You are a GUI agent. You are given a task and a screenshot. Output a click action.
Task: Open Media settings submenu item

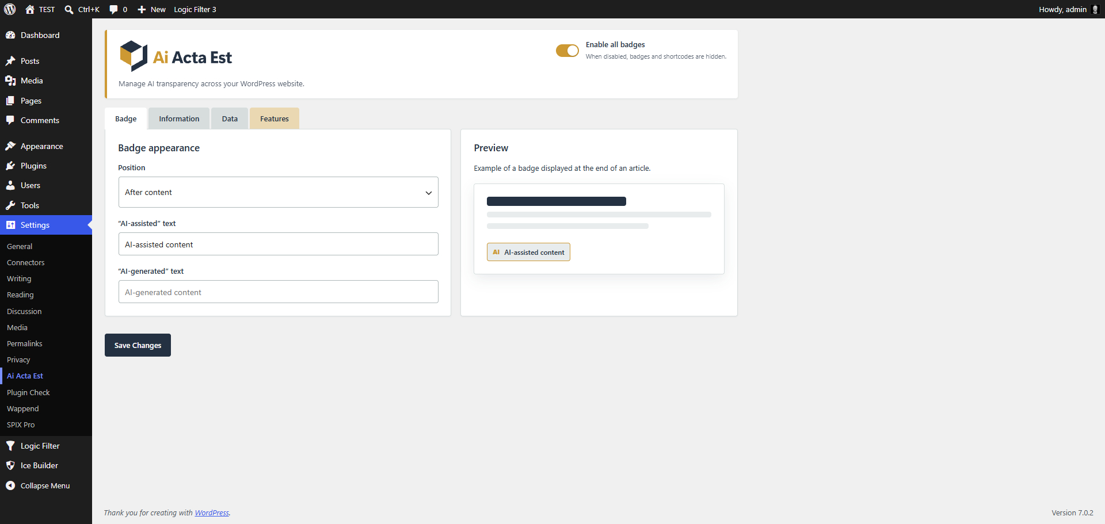17,327
